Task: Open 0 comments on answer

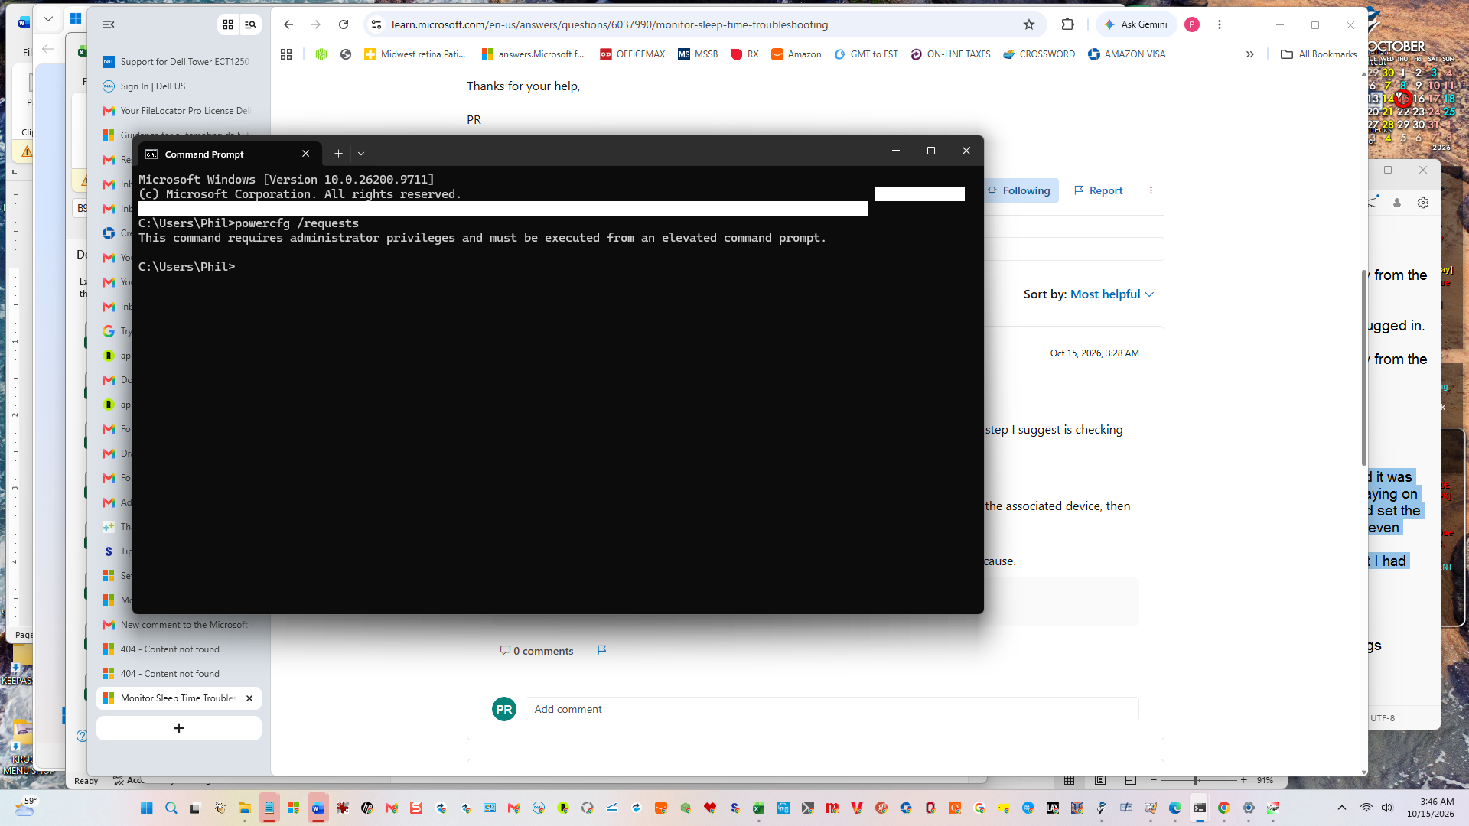Action: coord(536,651)
